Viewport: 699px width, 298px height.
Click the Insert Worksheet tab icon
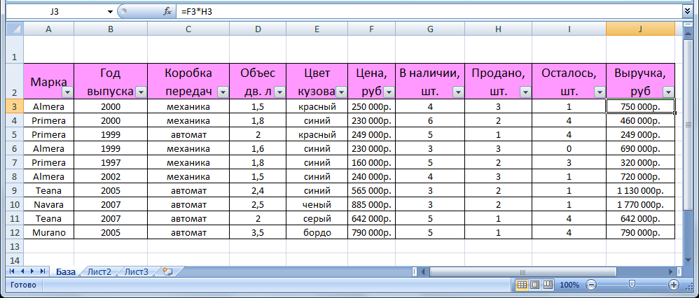click(x=167, y=271)
